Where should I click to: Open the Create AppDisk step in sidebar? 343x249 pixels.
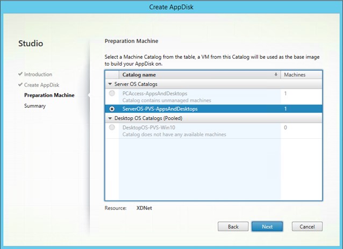click(x=42, y=85)
